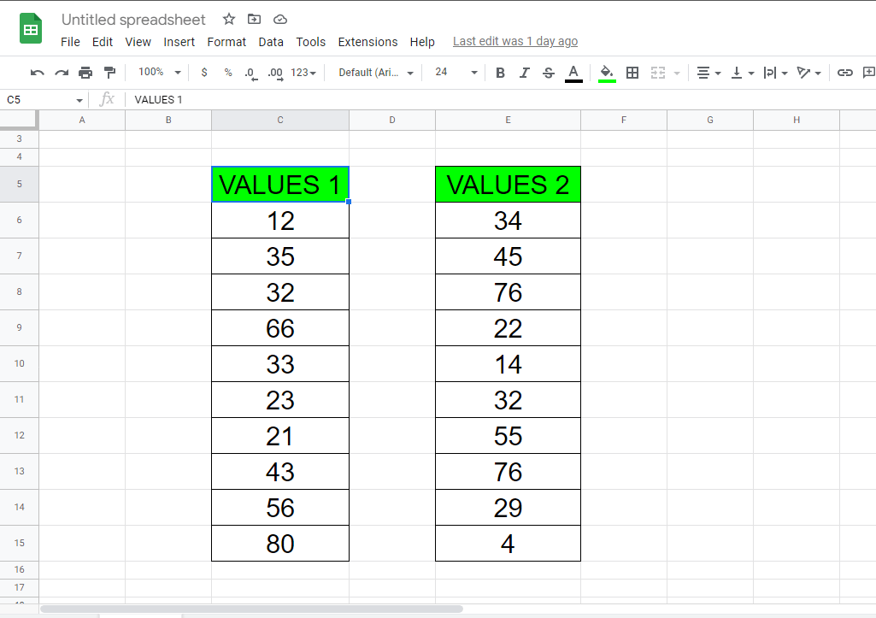Open the font family dropdown
The height and width of the screenshot is (618, 876).
pos(373,73)
